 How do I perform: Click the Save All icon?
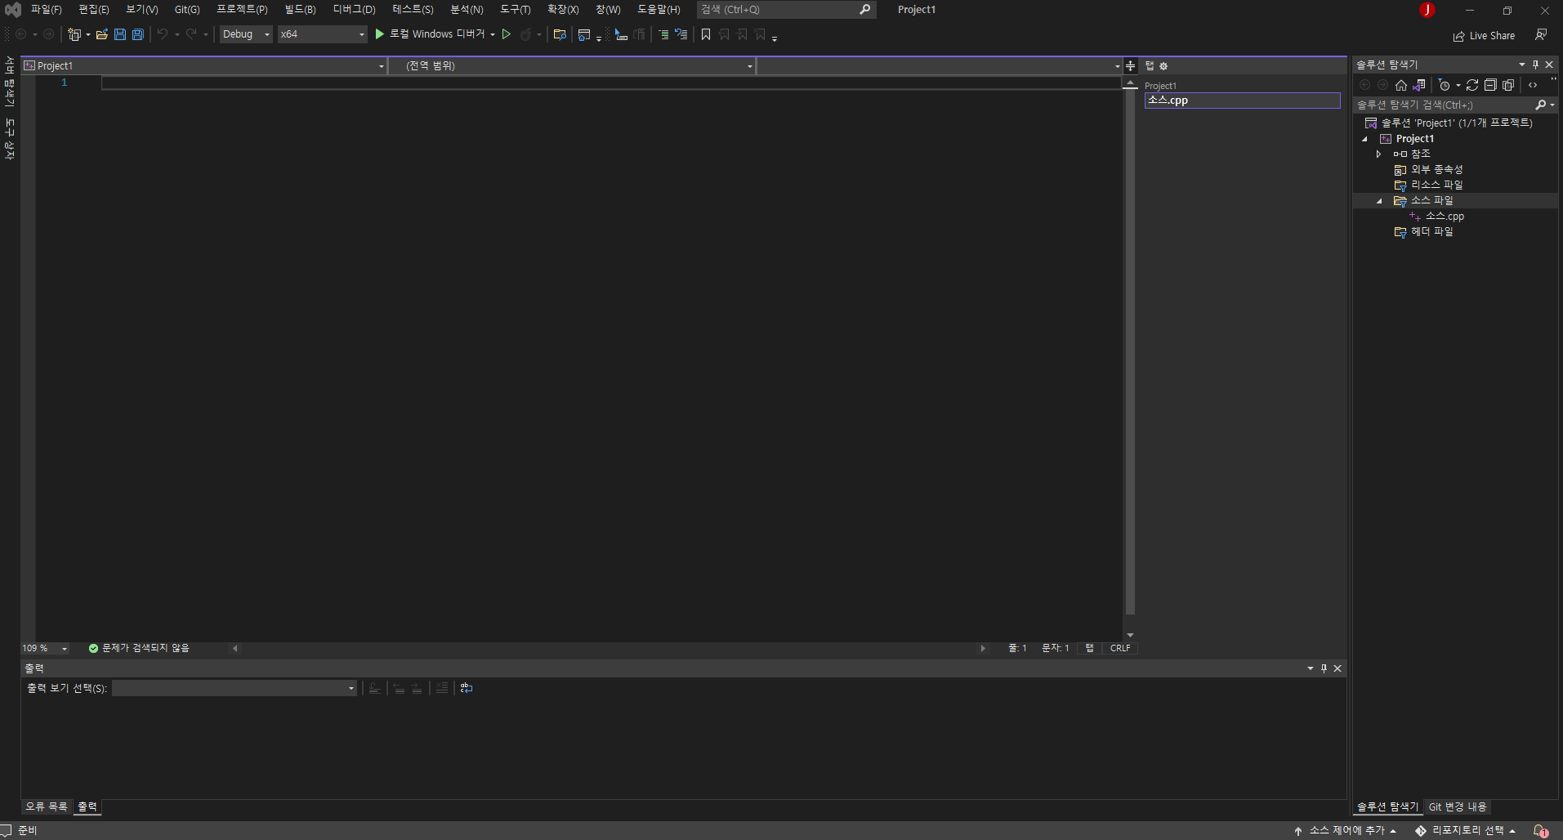pyautogui.click(x=138, y=34)
